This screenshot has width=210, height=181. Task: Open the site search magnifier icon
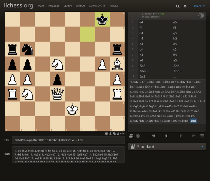pos(177,6)
